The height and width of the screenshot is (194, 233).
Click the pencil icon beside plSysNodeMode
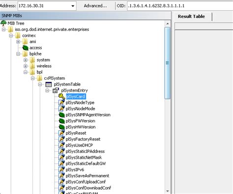[x=61, y=109]
